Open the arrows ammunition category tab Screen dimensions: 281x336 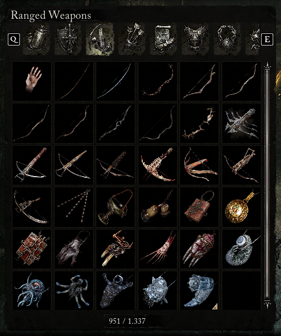point(132,39)
